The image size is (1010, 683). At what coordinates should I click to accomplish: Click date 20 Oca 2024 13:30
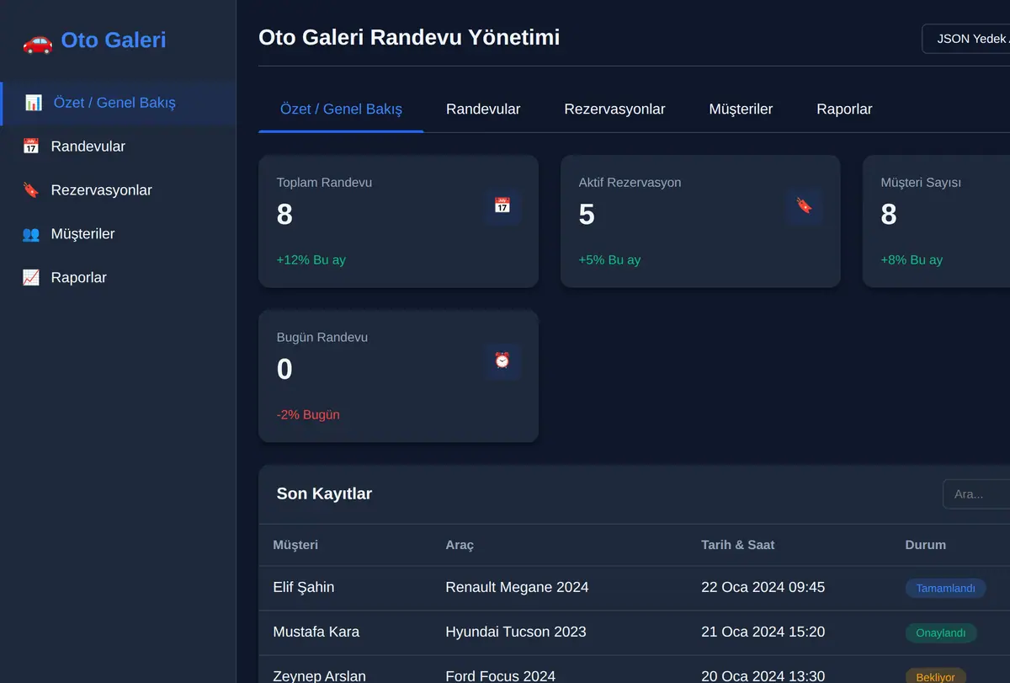763,675
